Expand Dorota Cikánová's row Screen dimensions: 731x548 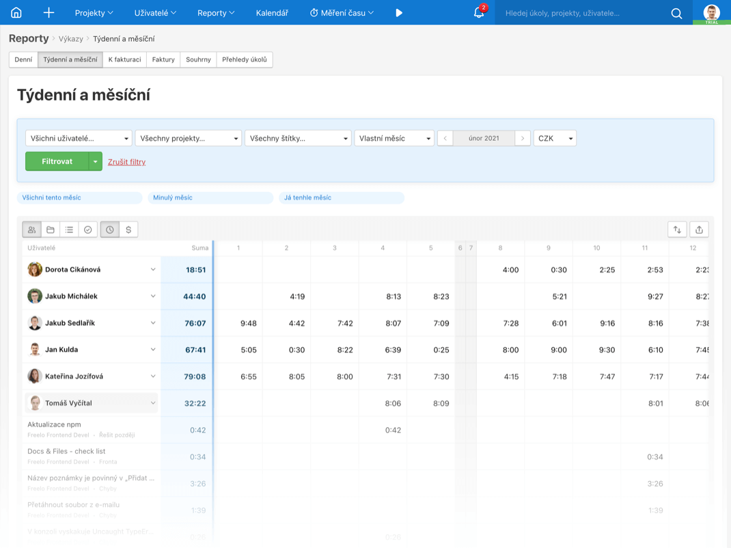point(153,270)
